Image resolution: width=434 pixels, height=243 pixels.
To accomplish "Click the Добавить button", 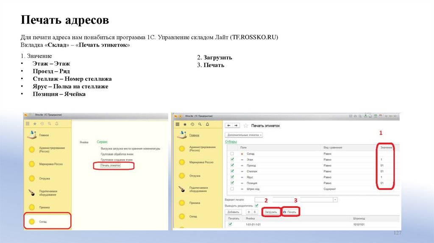I will (x=233, y=212).
